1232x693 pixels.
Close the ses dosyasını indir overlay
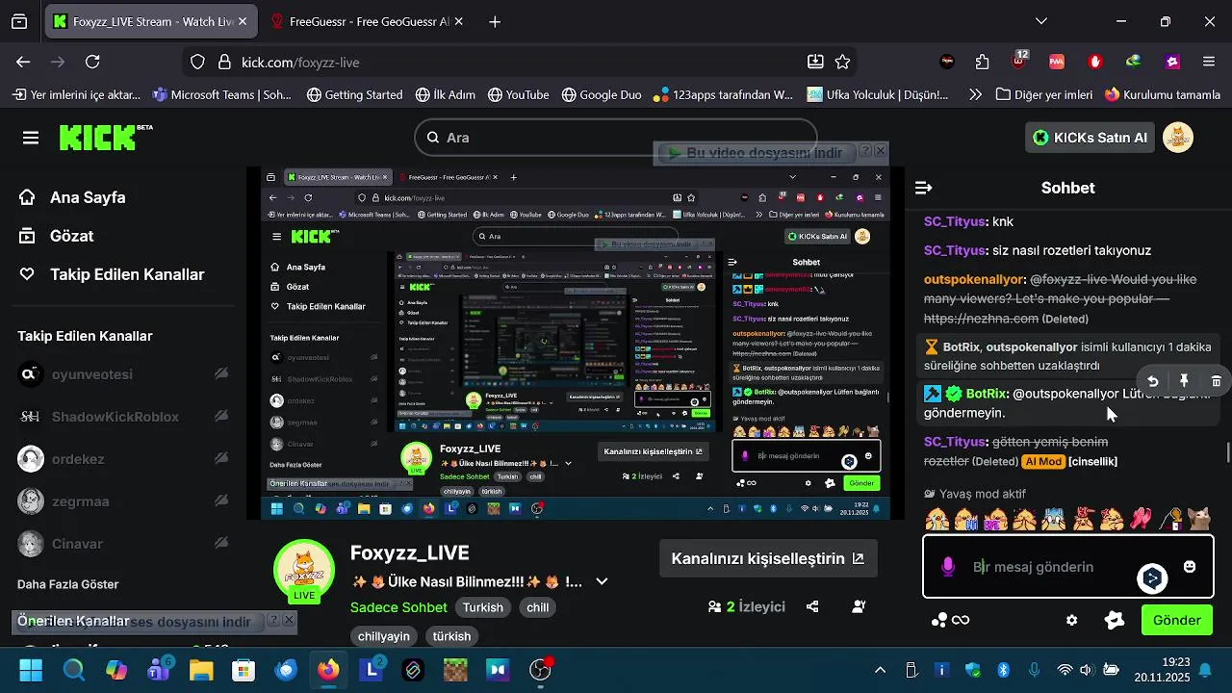point(288,621)
